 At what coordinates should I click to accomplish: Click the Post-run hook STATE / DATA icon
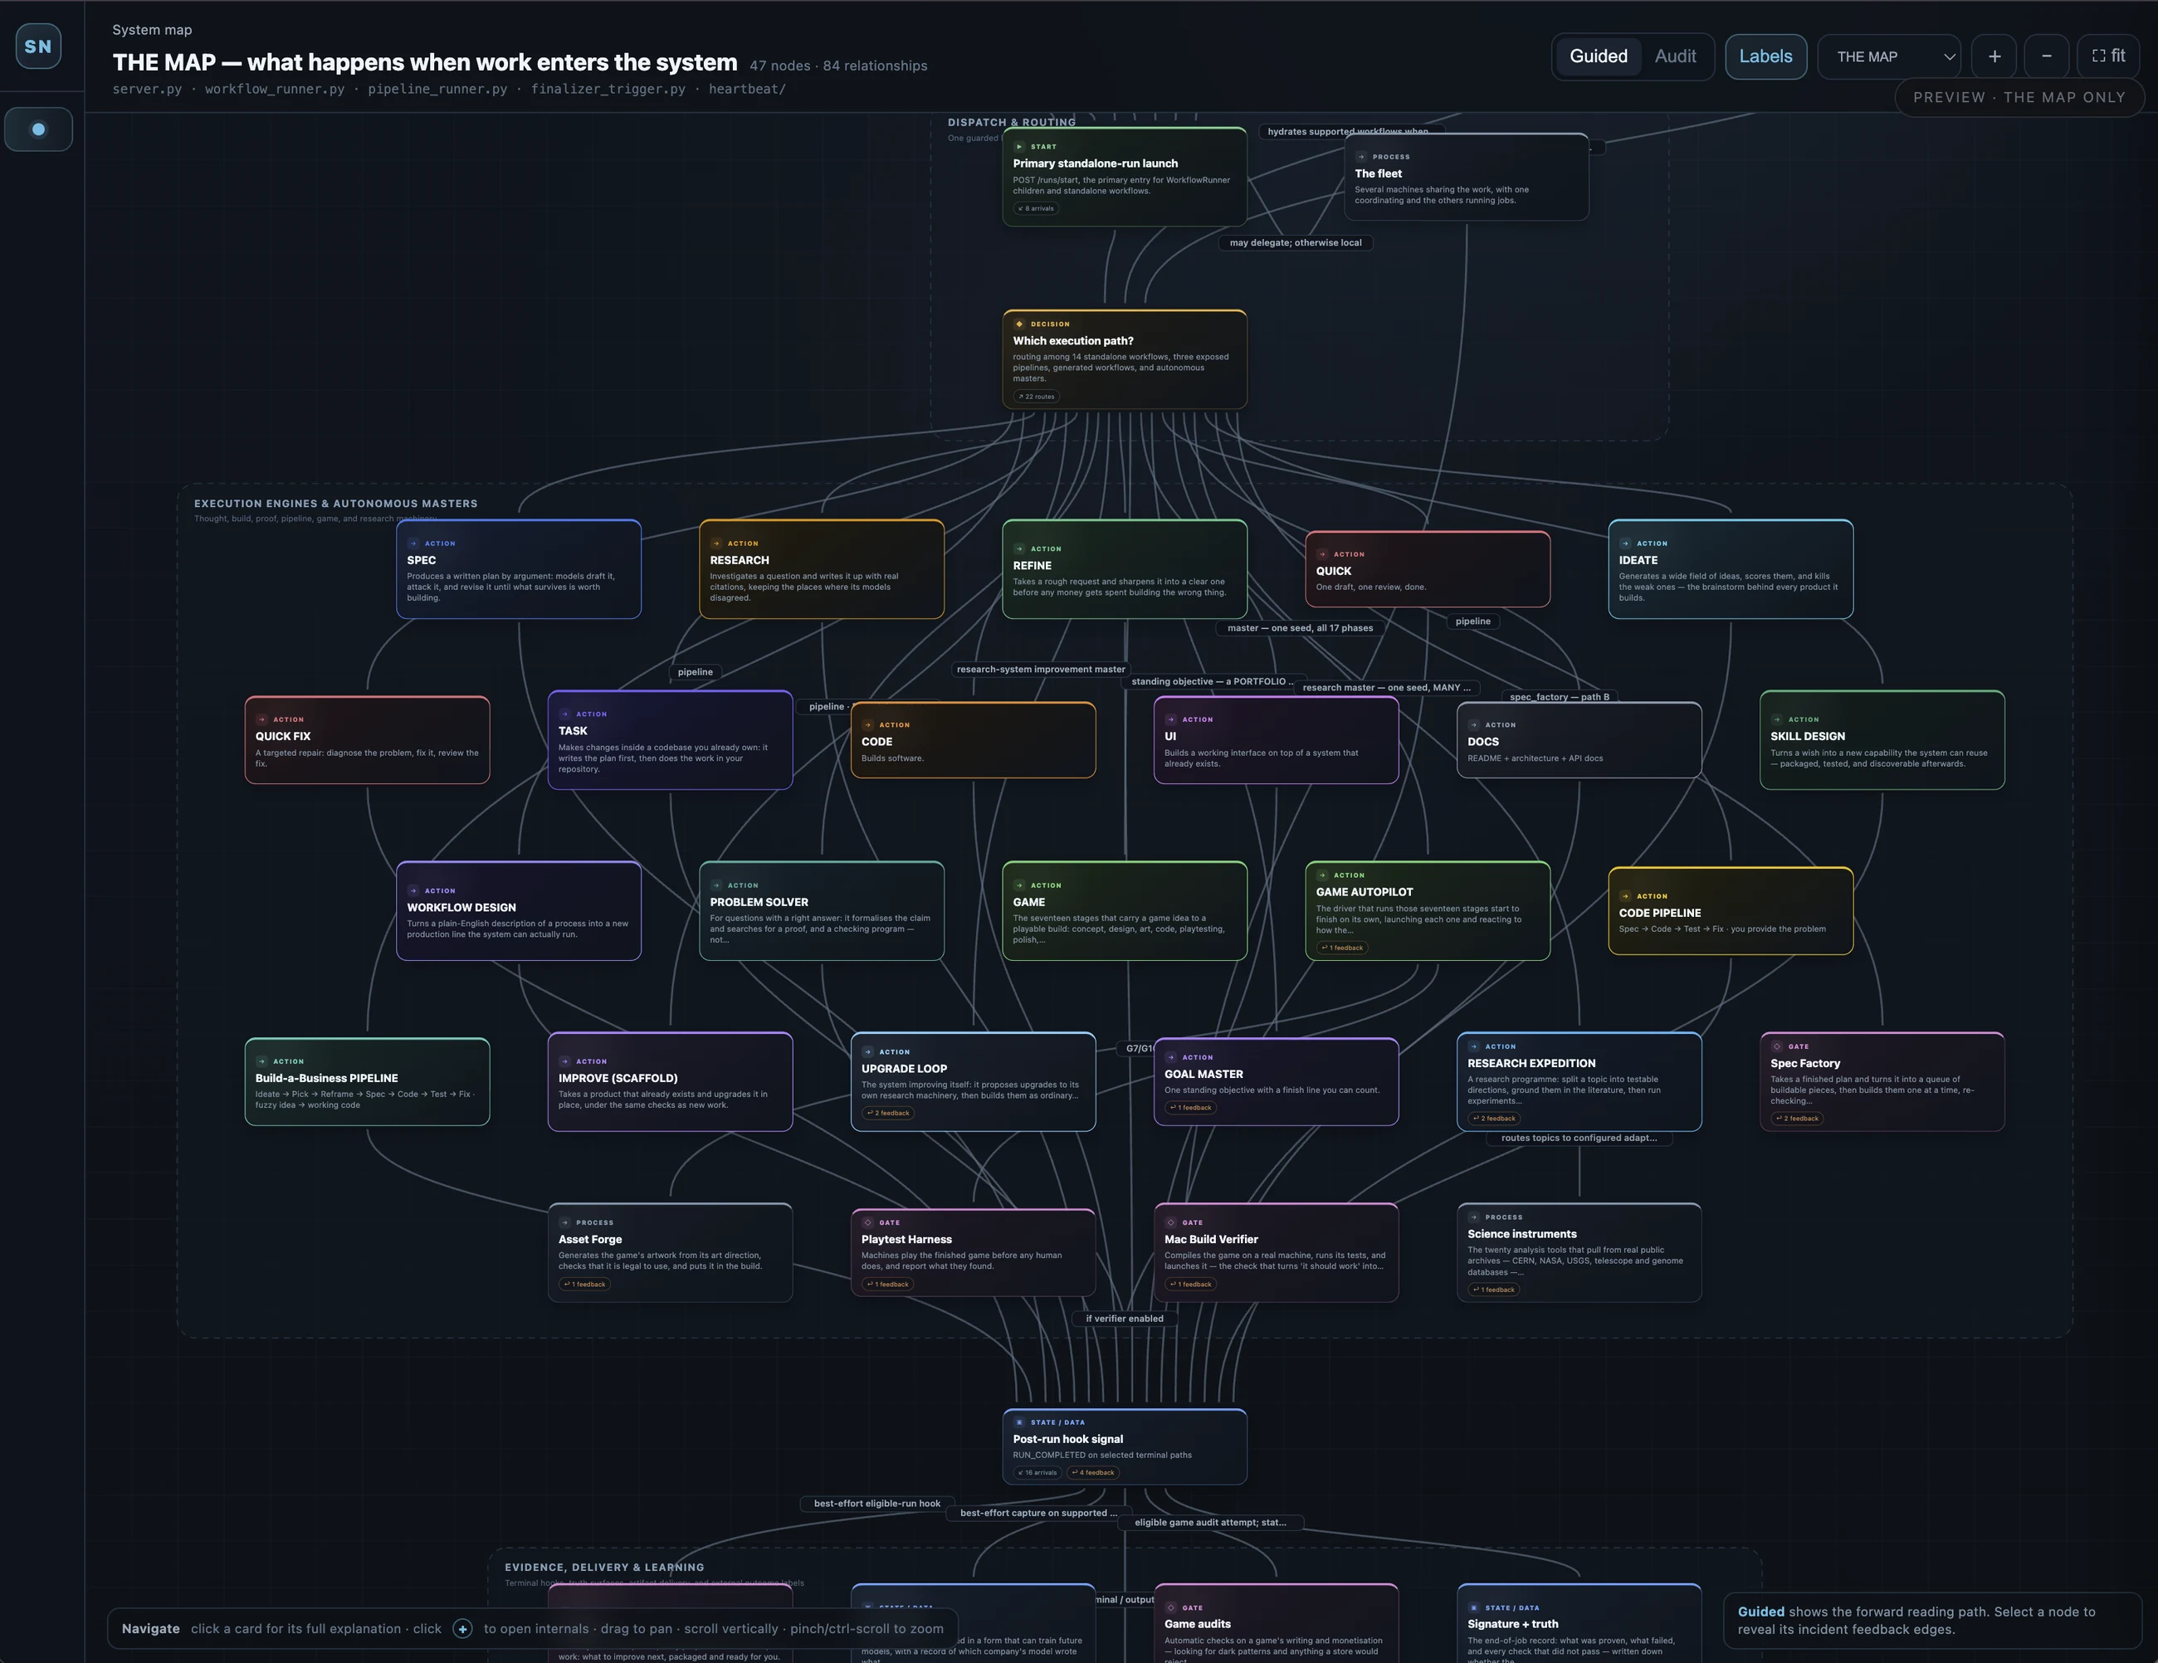pyautogui.click(x=1018, y=1423)
